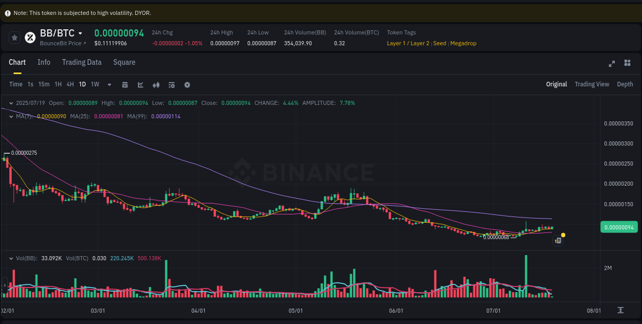Open the Trading View chart mode

(x=592, y=84)
